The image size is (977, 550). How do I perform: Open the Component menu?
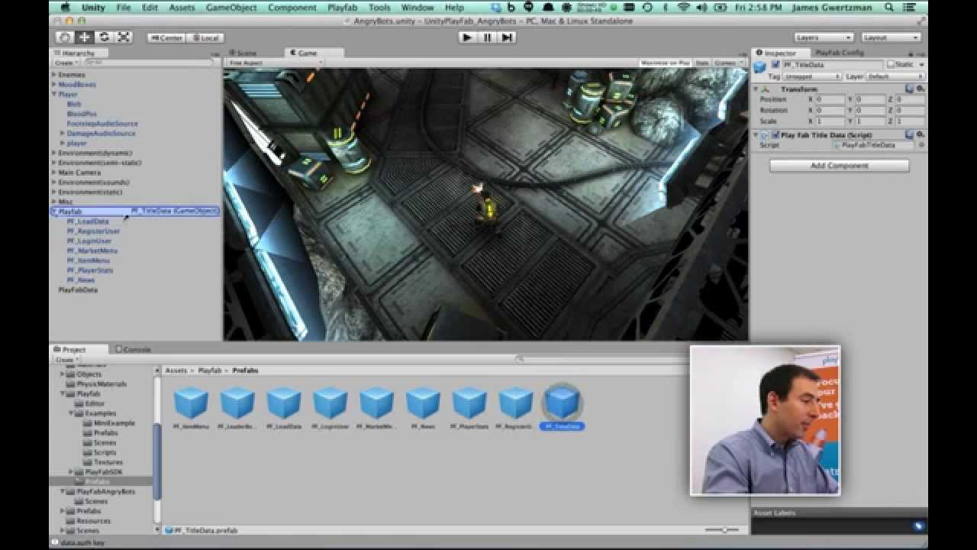(x=292, y=7)
